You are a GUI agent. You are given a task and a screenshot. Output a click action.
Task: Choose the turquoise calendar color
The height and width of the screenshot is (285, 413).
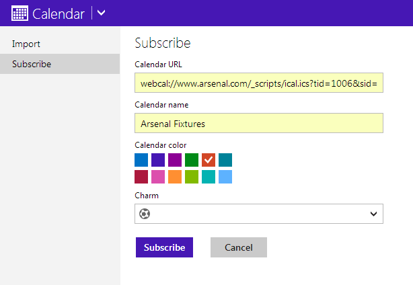pos(209,177)
